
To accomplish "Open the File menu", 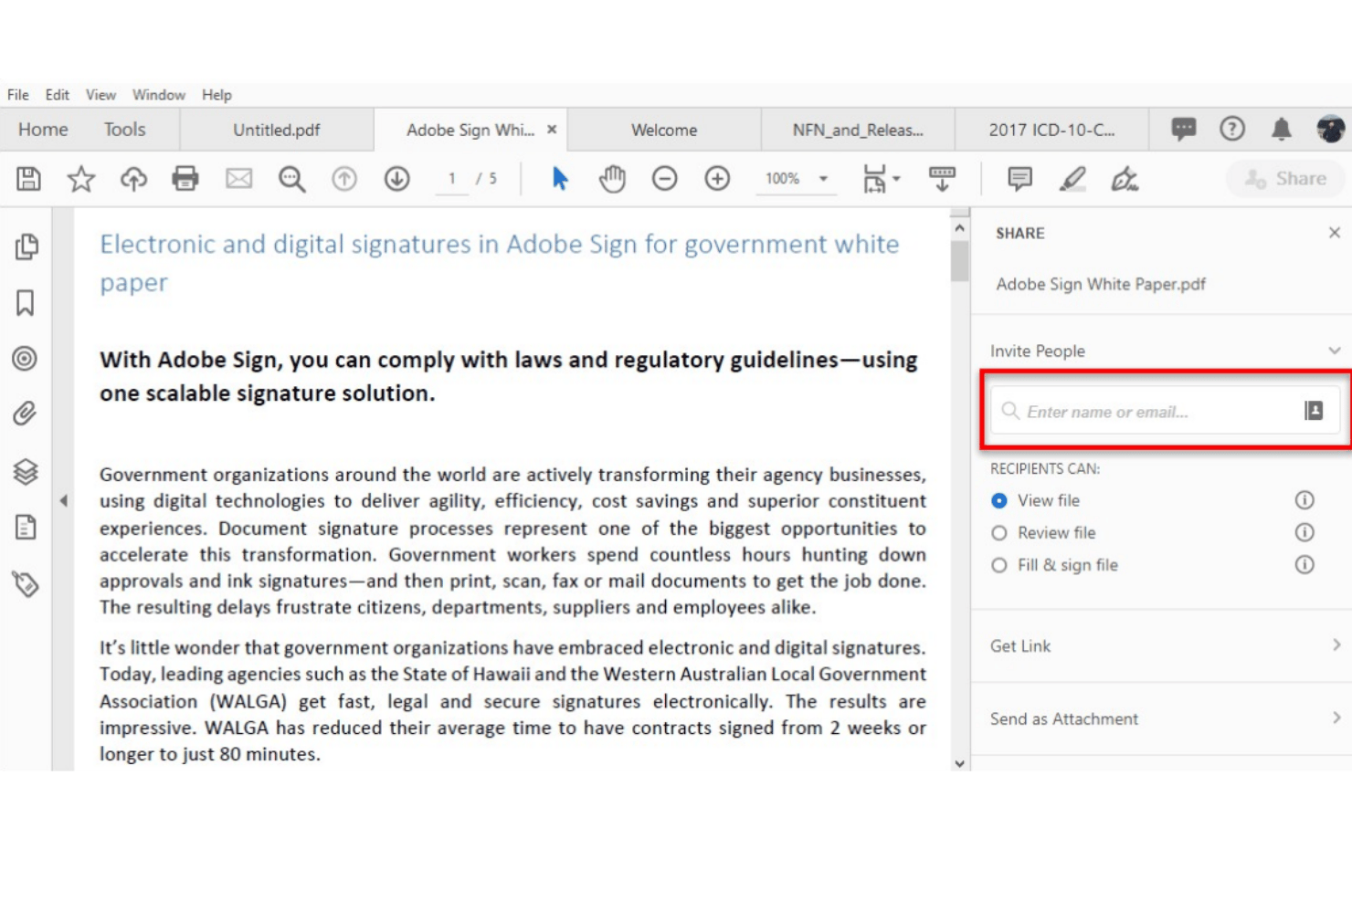I will [x=17, y=94].
